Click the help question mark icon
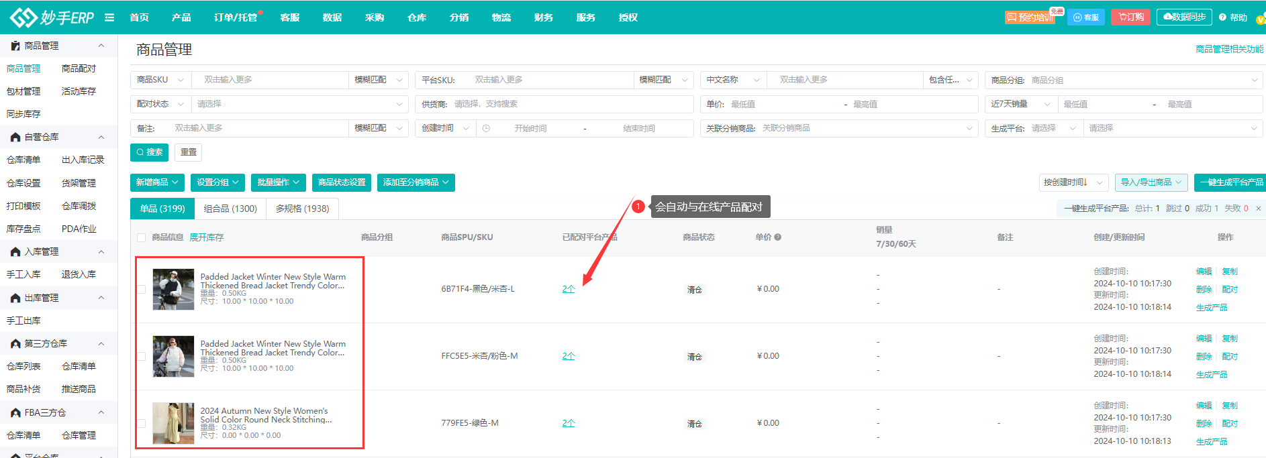This screenshot has width=1266, height=458. tap(1222, 17)
